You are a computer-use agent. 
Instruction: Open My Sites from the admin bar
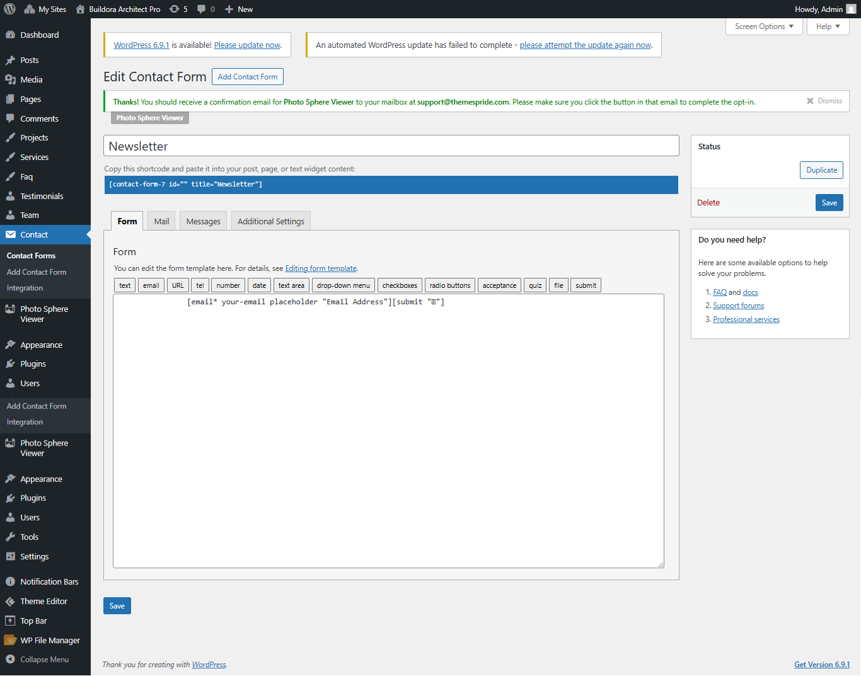[x=44, y=9]
